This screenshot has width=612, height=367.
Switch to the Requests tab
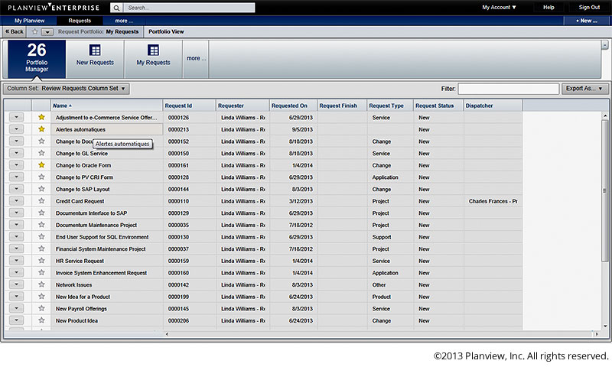(x=80, y=21)
